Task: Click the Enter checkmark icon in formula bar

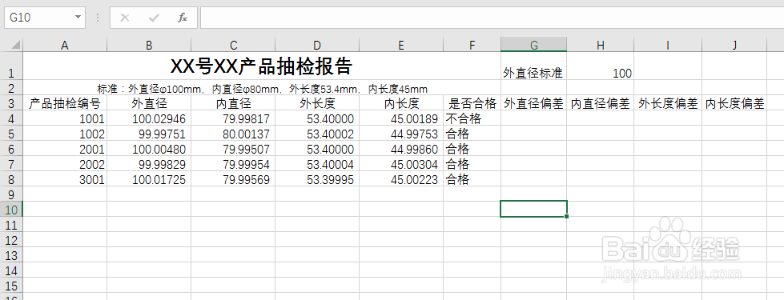Action: pos(154,18)
